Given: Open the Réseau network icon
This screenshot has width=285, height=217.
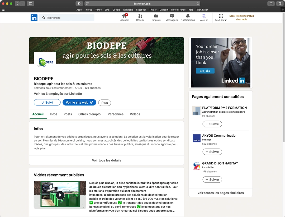Looking at the screenshot, I should click(x=140, y=17).
